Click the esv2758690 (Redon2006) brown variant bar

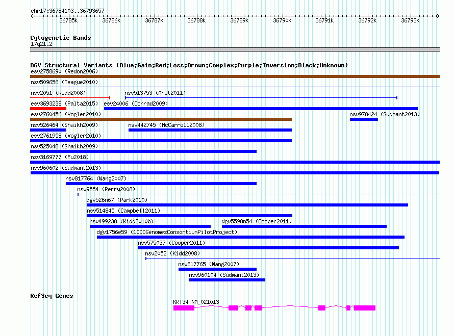click(235, 76)
